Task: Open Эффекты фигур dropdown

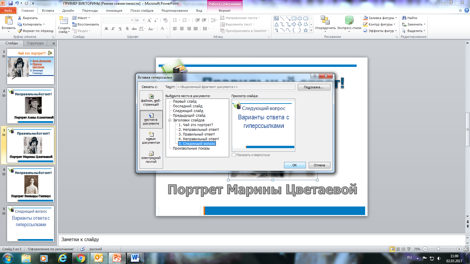Action: (380, 31)
